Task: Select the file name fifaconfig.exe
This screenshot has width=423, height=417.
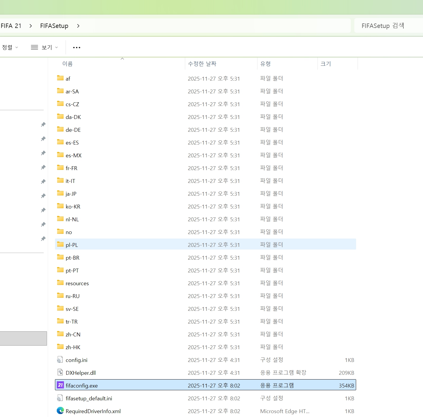Action: [x=82, y=385]
